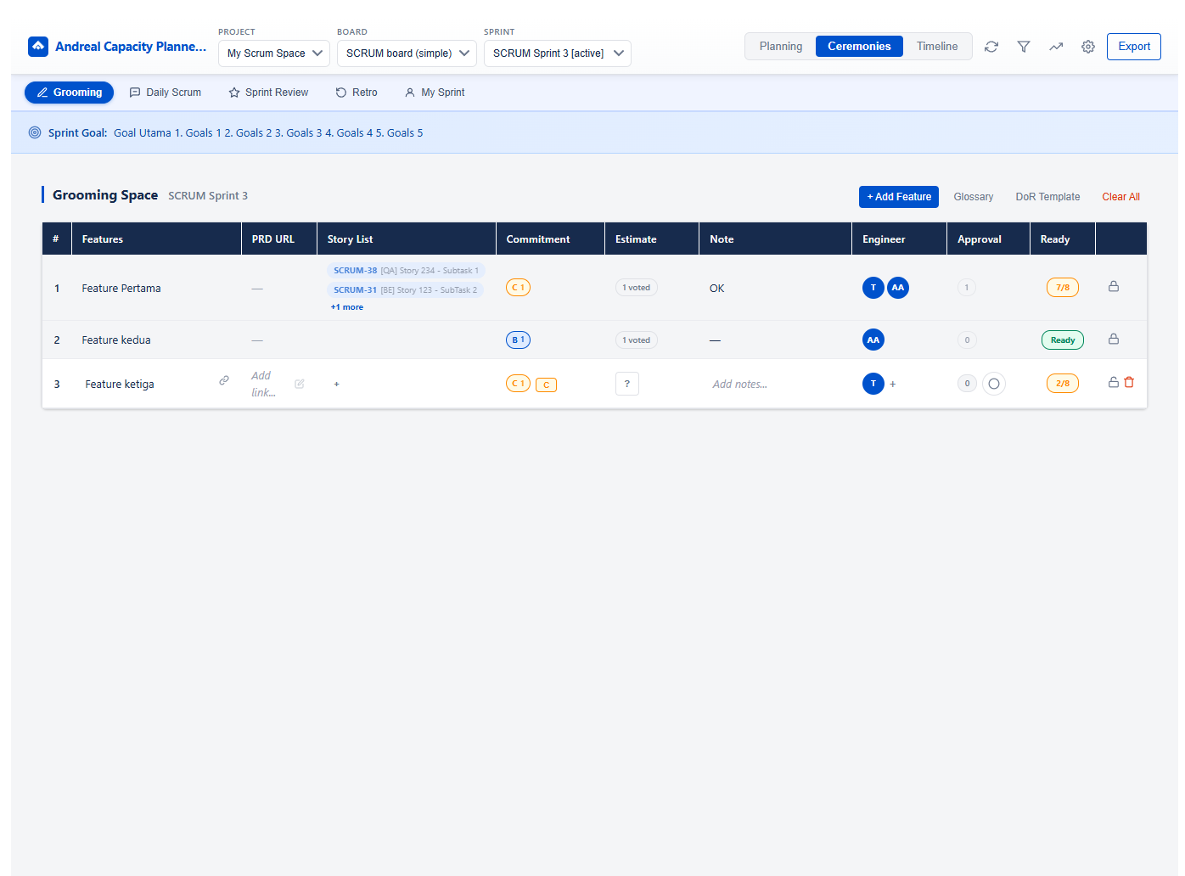Toggle the lock on Feature kedua row
This screenshot has width=1185, height=876.
1113,340
